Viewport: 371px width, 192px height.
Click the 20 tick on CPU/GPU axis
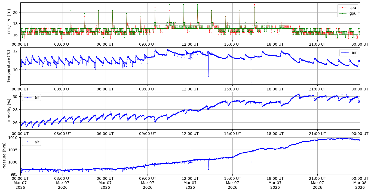tap(16, 12)
